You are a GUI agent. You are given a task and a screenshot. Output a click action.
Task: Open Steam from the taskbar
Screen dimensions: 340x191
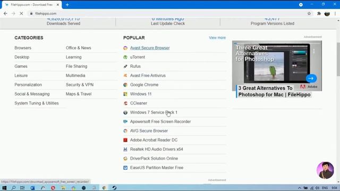[114, 188]
